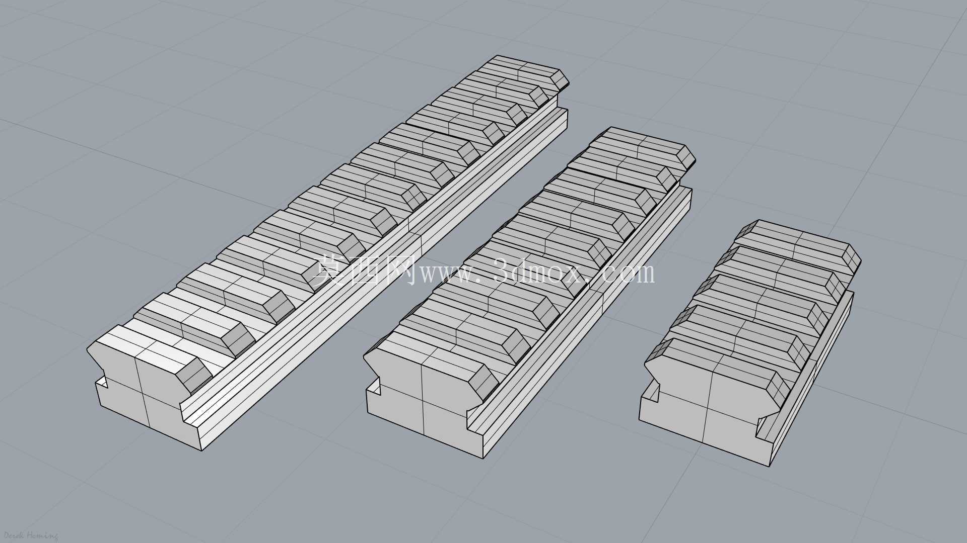
Task: Select the shortest rail model
Action: pyautogui.click(x=750, y=342)
